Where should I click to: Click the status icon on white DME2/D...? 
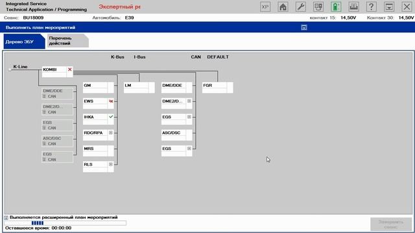[189, 101]
